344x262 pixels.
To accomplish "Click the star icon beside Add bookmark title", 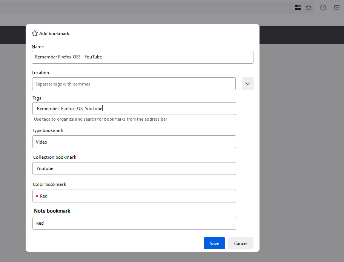I will 35,33.
